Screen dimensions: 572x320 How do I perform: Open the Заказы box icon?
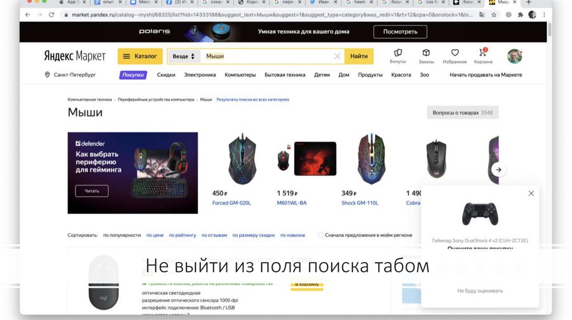tap(426, 56)
